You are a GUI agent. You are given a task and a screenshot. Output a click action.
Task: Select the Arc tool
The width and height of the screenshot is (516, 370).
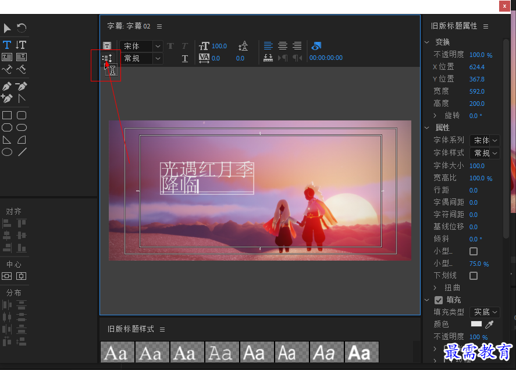tap(22, 140)
